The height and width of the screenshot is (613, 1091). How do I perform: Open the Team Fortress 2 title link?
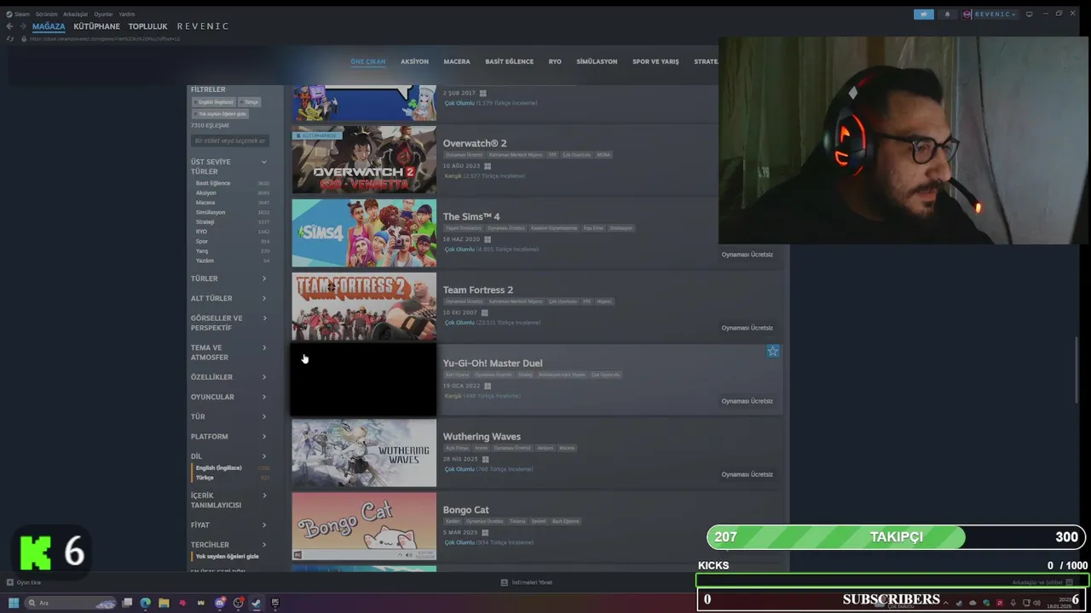478,289
